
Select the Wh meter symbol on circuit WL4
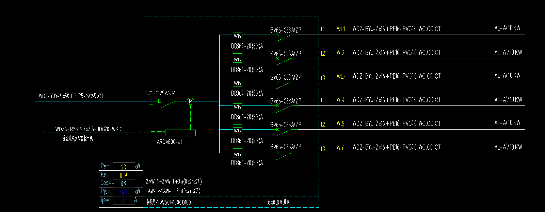point(237,106)
